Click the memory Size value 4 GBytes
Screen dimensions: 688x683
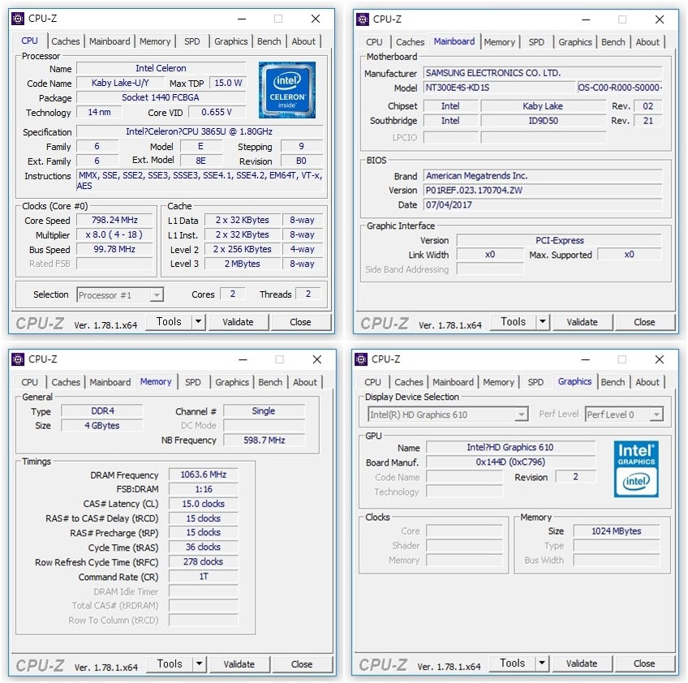102,426
